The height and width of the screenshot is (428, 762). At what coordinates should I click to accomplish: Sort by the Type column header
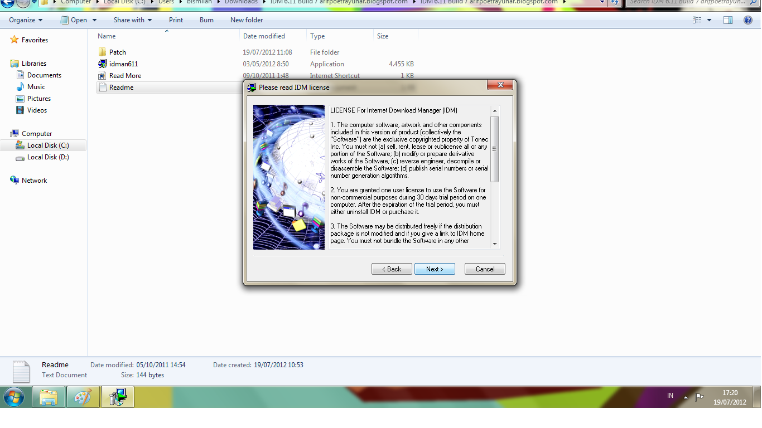[x=340, y=36]
